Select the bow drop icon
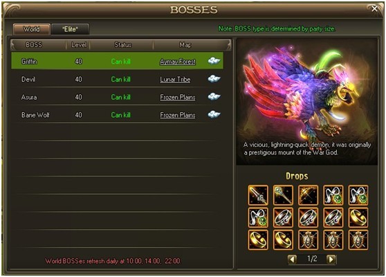386x277 pixels. tap(309, 195)
